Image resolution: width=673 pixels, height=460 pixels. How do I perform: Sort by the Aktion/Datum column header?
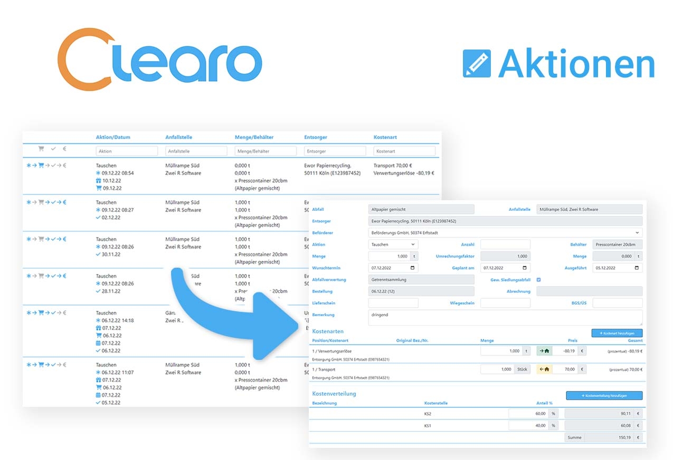click(x=113, y=137)
